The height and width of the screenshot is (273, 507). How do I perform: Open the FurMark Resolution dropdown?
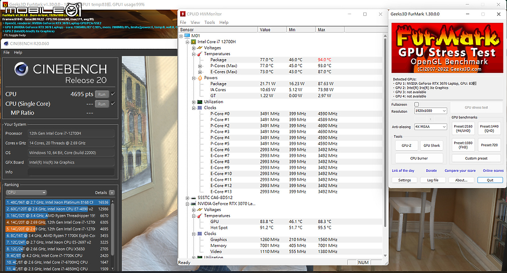tap(431, 111)
